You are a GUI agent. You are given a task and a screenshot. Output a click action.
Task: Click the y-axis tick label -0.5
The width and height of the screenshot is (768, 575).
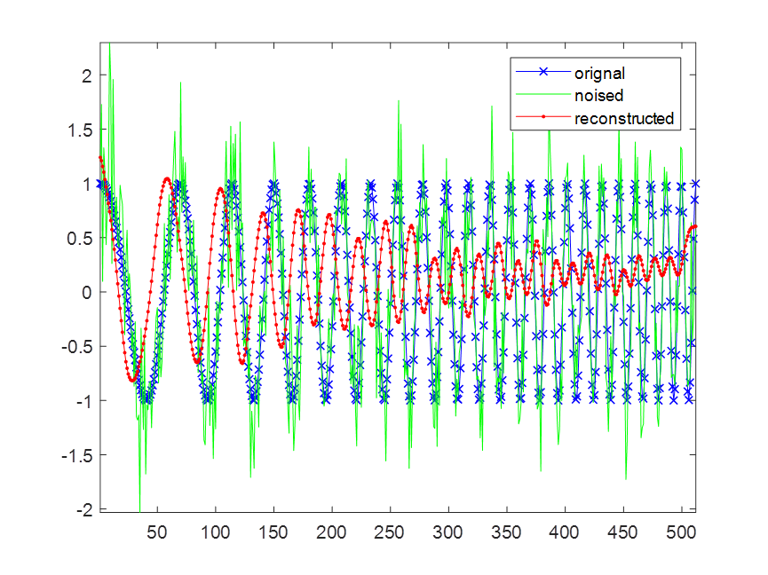(77, 347)
